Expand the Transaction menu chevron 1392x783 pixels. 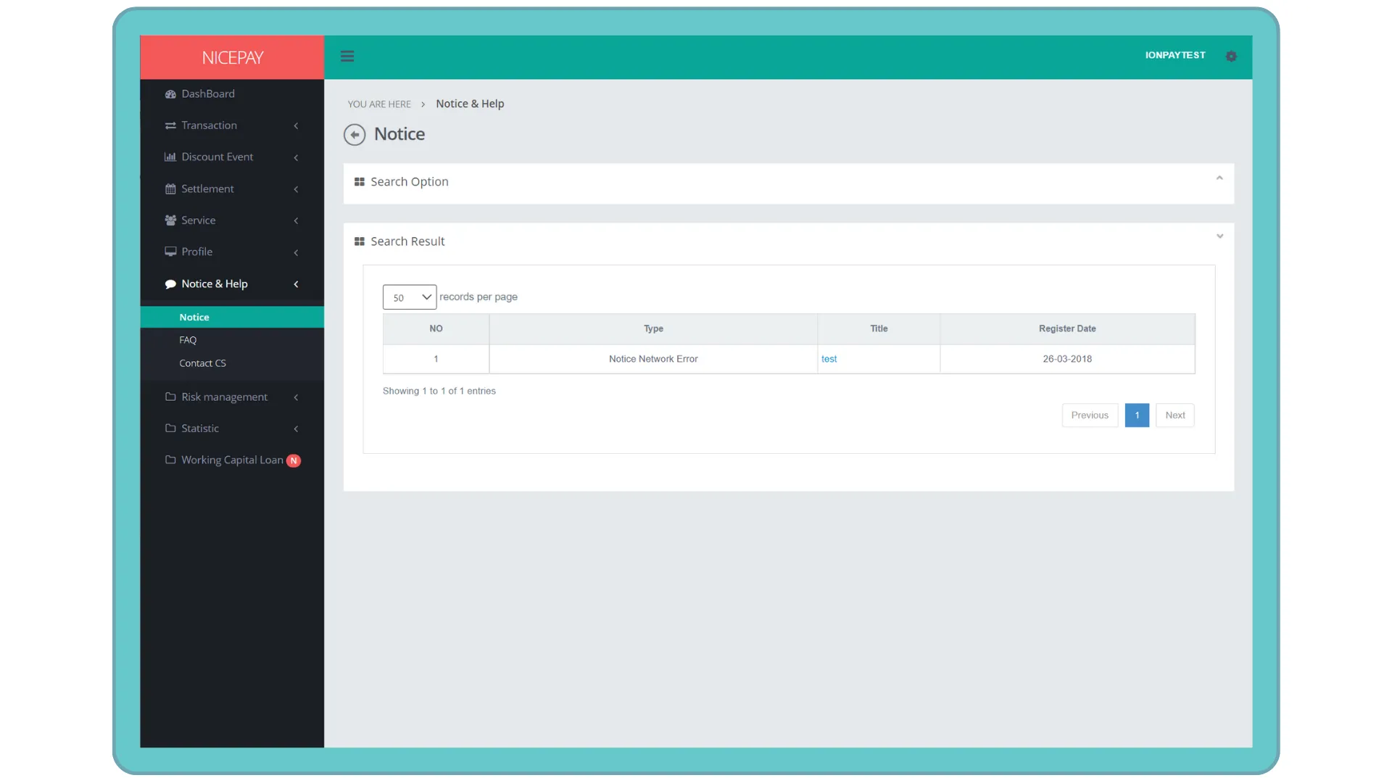296,126
